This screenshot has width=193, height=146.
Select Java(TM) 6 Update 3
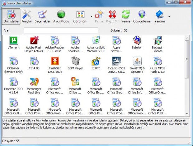[137, 65]
